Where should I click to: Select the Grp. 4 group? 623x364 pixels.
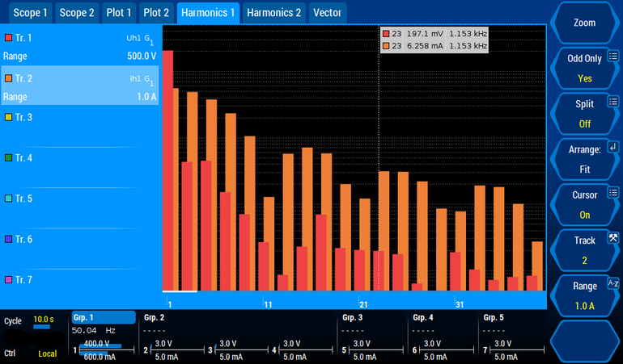[x=422, y=318]
